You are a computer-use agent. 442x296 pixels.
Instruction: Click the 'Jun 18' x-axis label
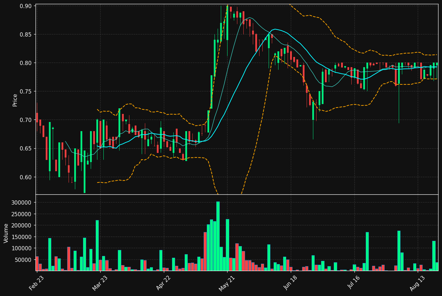(290, 283)
